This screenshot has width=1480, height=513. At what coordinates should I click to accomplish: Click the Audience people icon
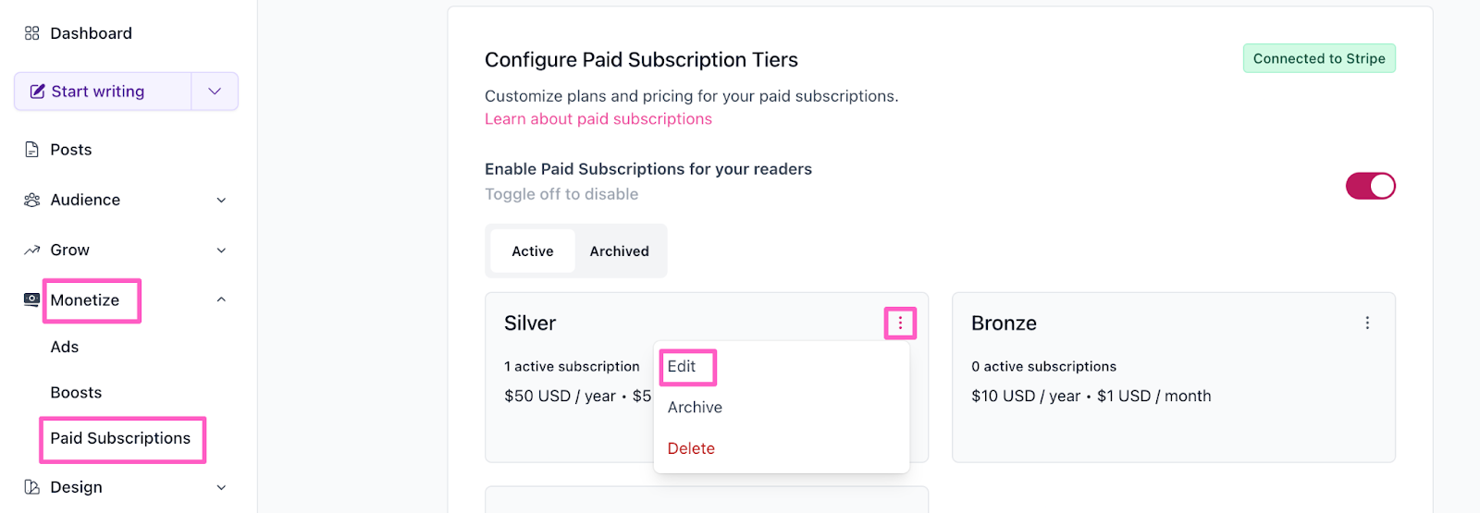tap(32, 200)
